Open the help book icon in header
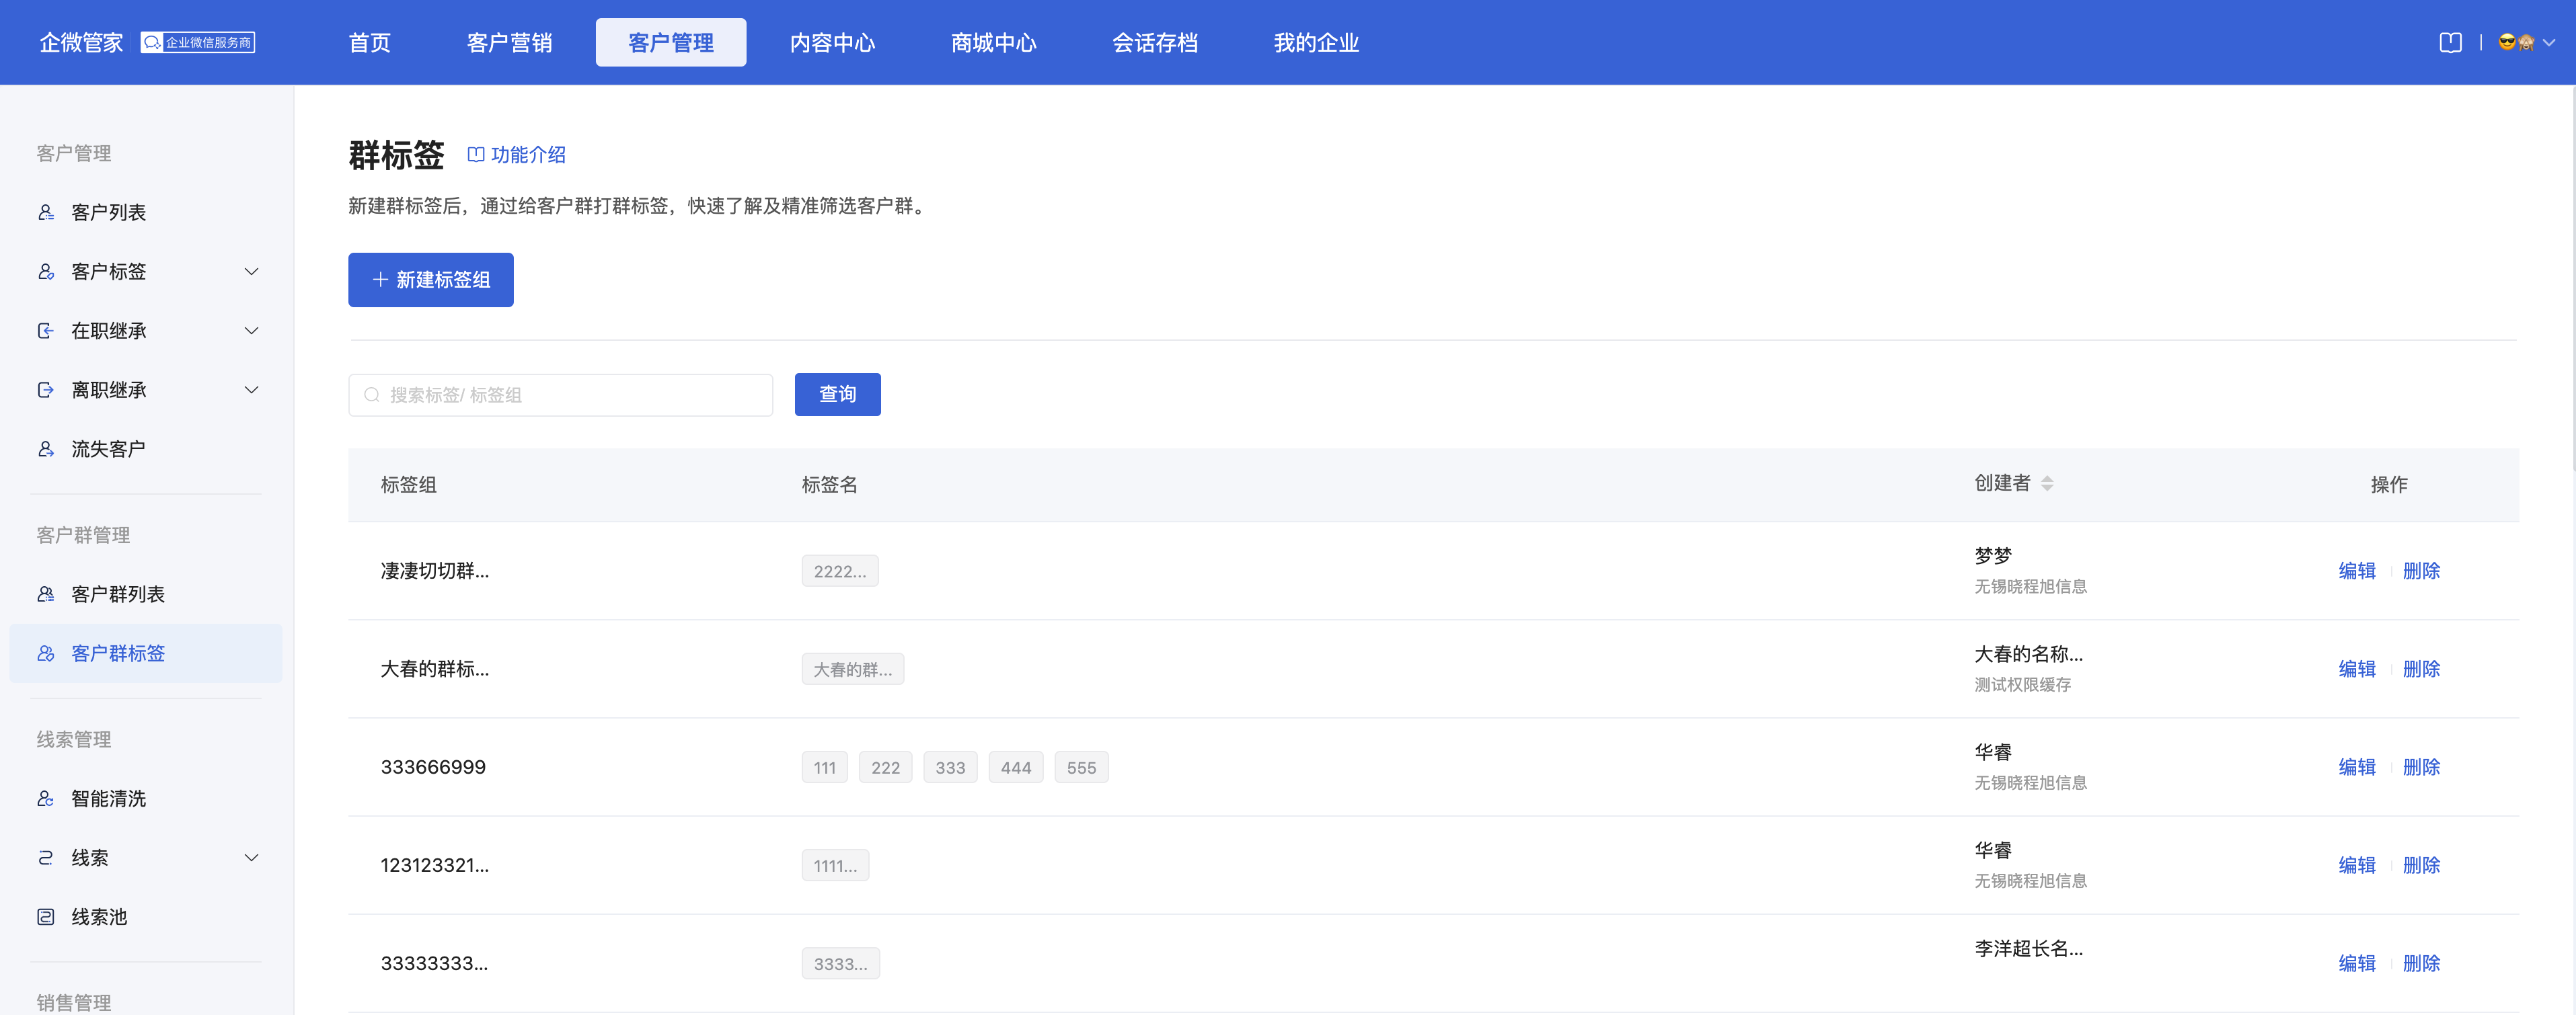The width and height of the screenshot is (2576, 1015). tap(2450, 42)
